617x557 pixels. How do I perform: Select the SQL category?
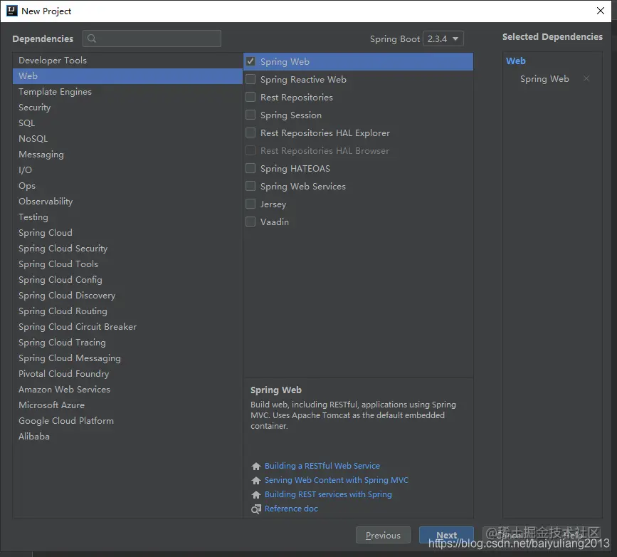pyautogui.click(x=127, y=123)
